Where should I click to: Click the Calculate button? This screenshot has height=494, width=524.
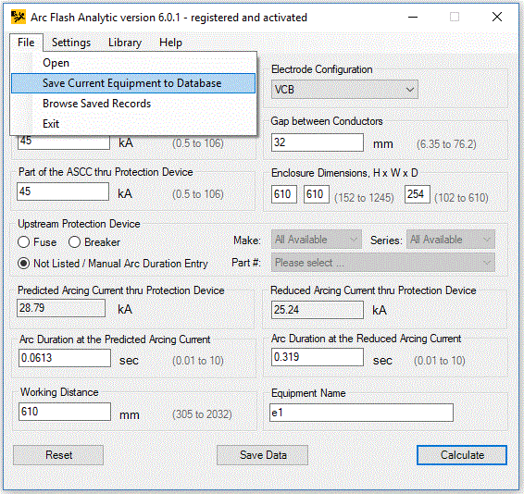click(462, 455)
